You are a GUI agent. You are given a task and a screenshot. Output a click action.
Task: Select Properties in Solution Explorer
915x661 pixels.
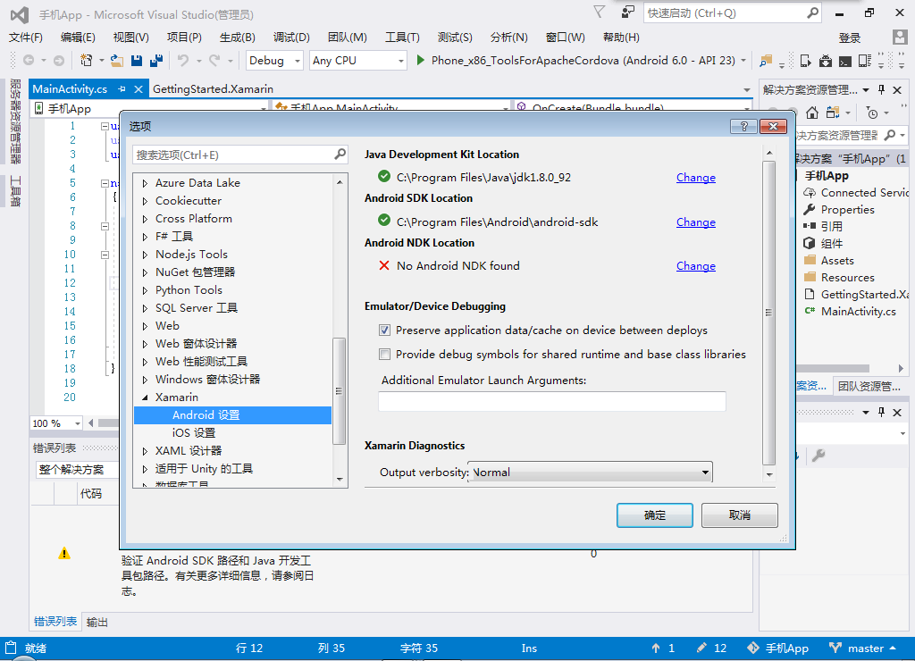(847, 209)
